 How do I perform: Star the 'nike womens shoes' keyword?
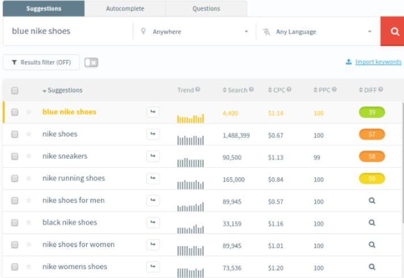pos(28,267)
